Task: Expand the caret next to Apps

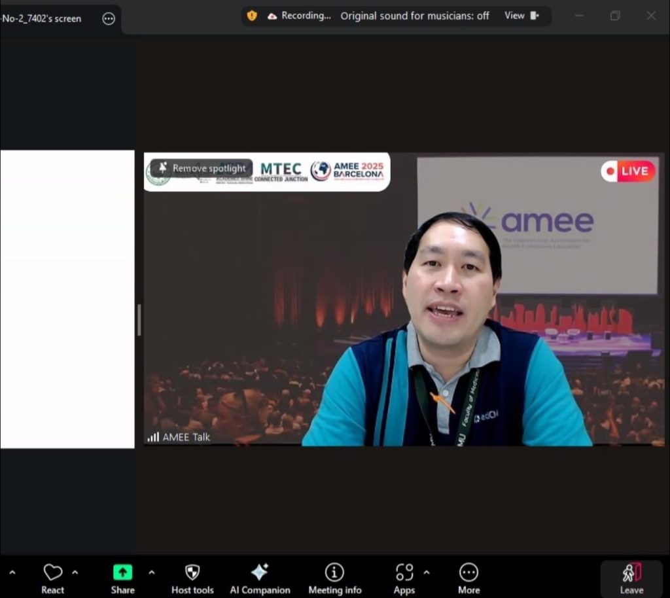Action: click(427, 572)
